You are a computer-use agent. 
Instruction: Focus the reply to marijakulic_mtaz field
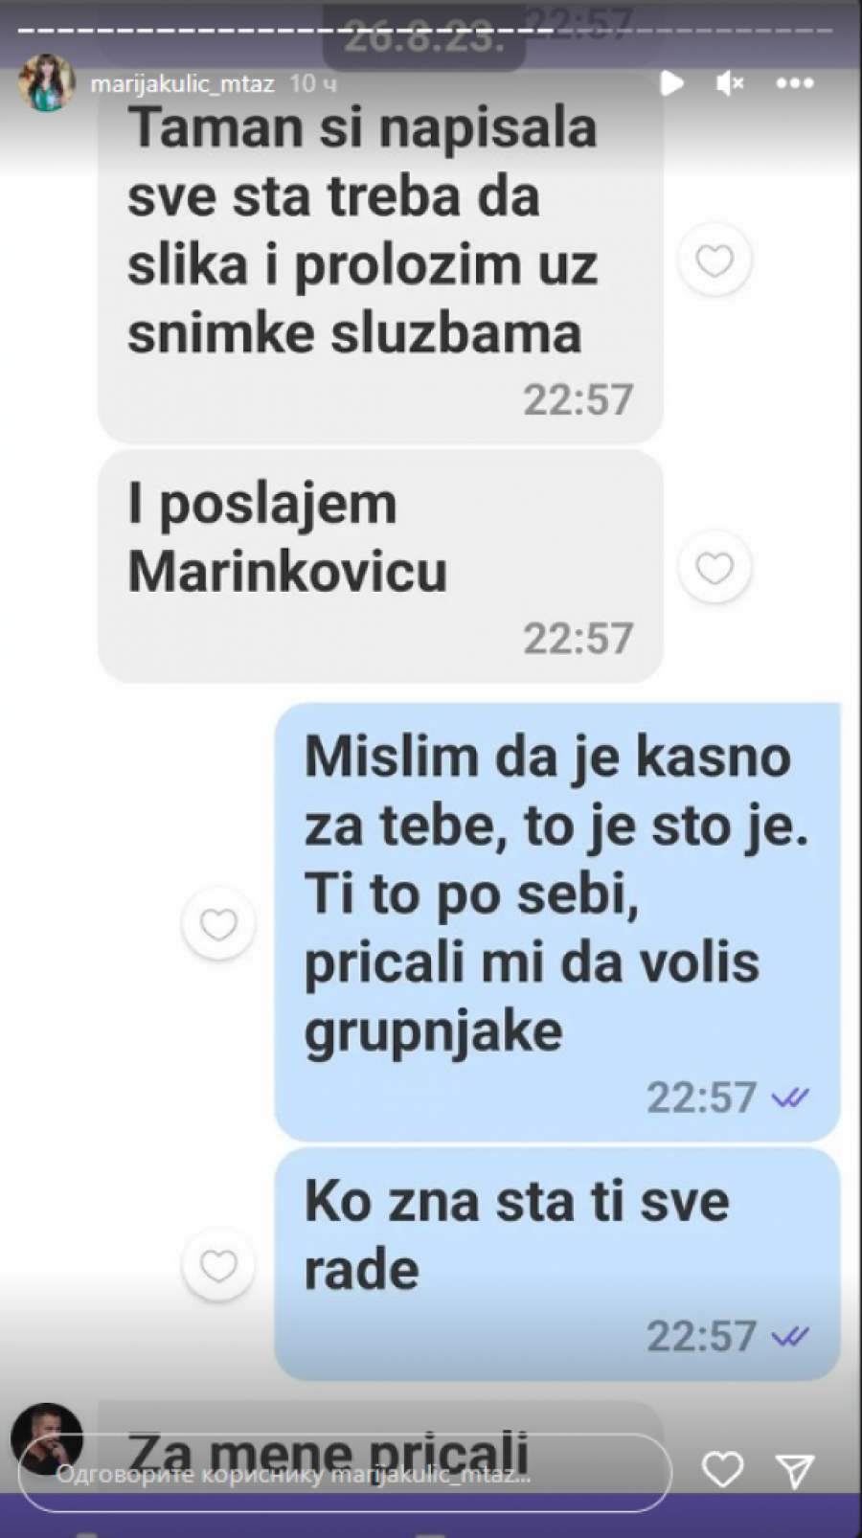(345, 1473)
